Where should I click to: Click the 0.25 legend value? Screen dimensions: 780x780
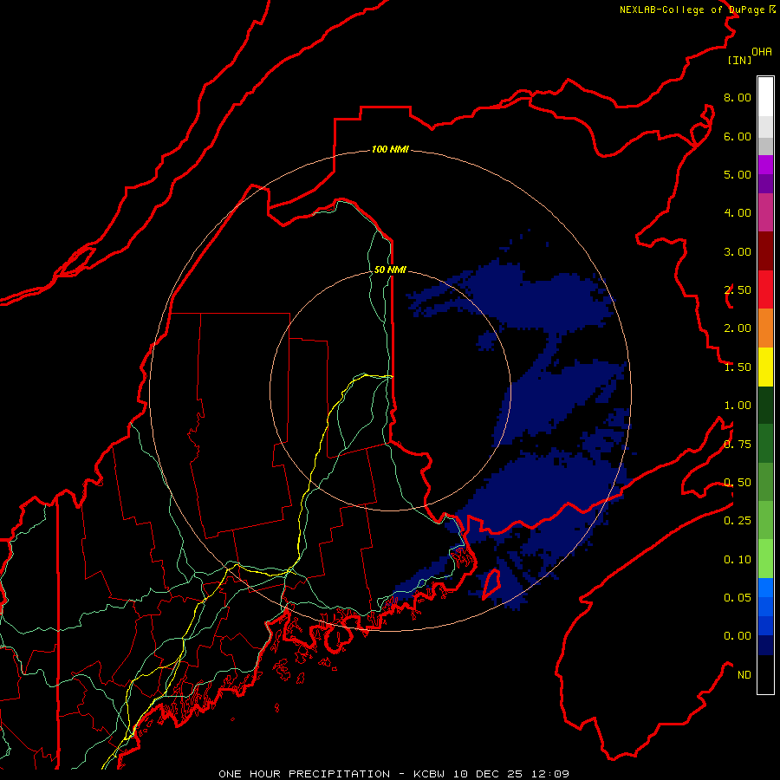(x=738, y=521)
